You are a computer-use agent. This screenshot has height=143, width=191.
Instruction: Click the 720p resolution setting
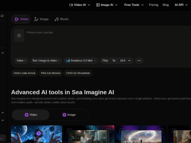[x=105, y=61]
